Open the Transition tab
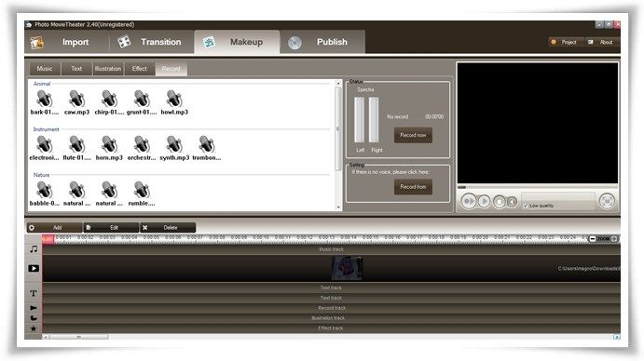This screenshot has width=644, height=361. 151,42
